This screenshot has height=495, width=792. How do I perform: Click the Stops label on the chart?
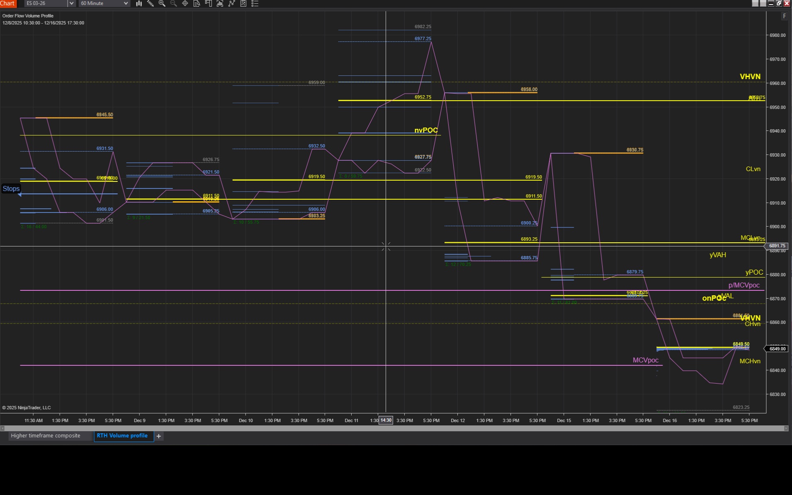[x=11, y=189]
